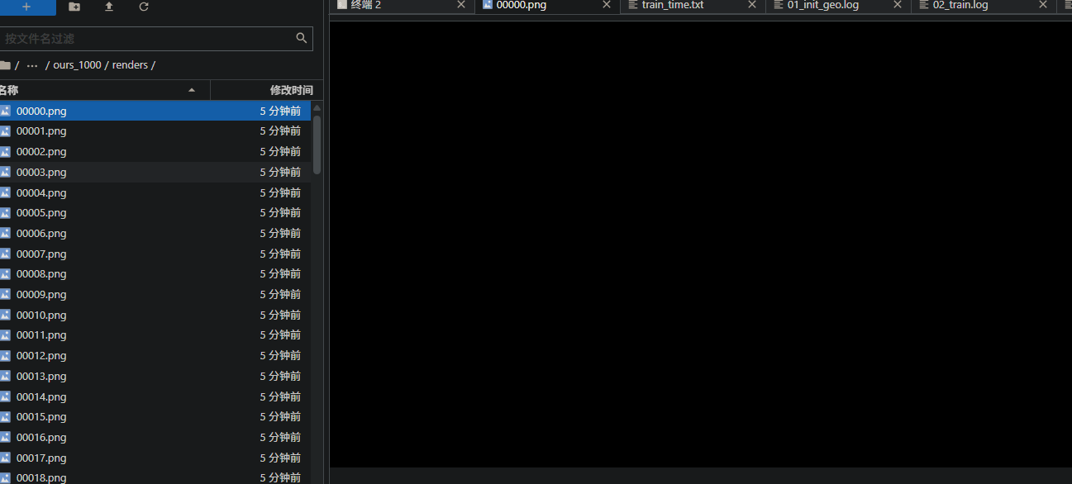
Task: Click the blue new launcher plus button
Action: [x=26, y=7]
